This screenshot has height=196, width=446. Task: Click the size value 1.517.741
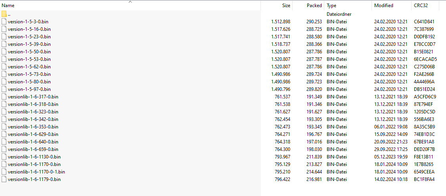(281, 37)
